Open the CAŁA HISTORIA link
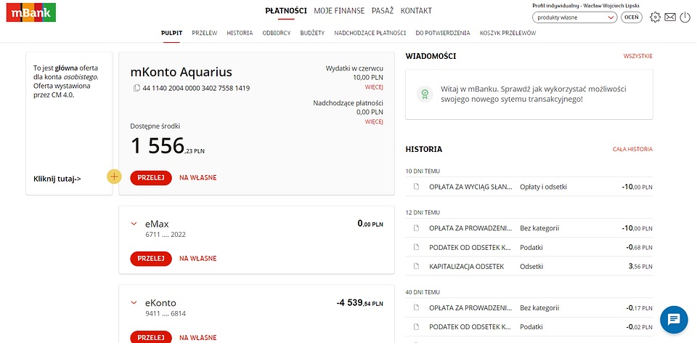 click(632, 150)
